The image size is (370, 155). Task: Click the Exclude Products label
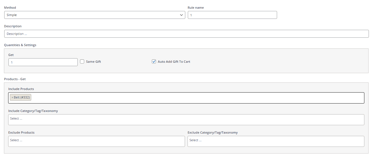tap(21, 132)
